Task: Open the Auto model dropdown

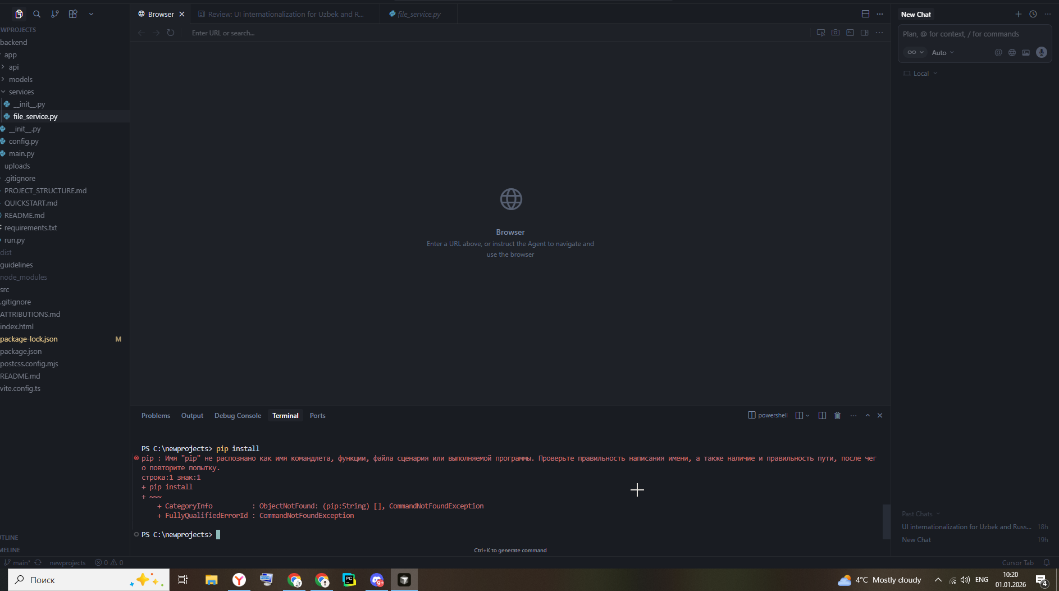Action: click(x=943, y=53)
